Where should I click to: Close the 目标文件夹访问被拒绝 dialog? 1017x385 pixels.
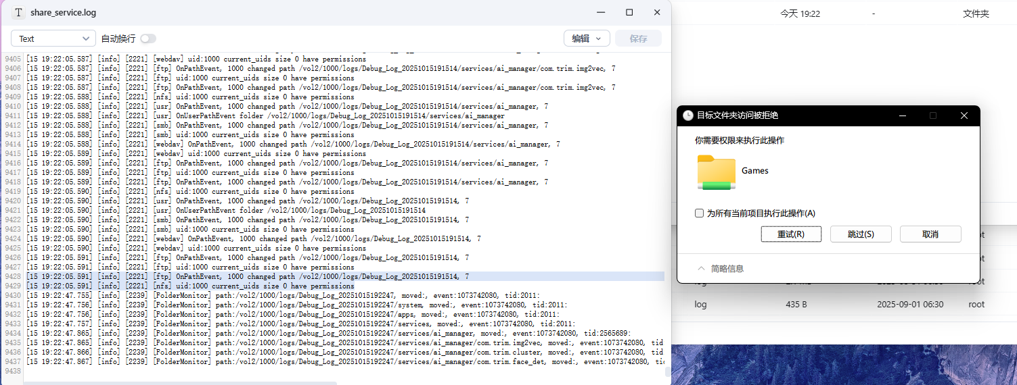click(x=964, y=115)
